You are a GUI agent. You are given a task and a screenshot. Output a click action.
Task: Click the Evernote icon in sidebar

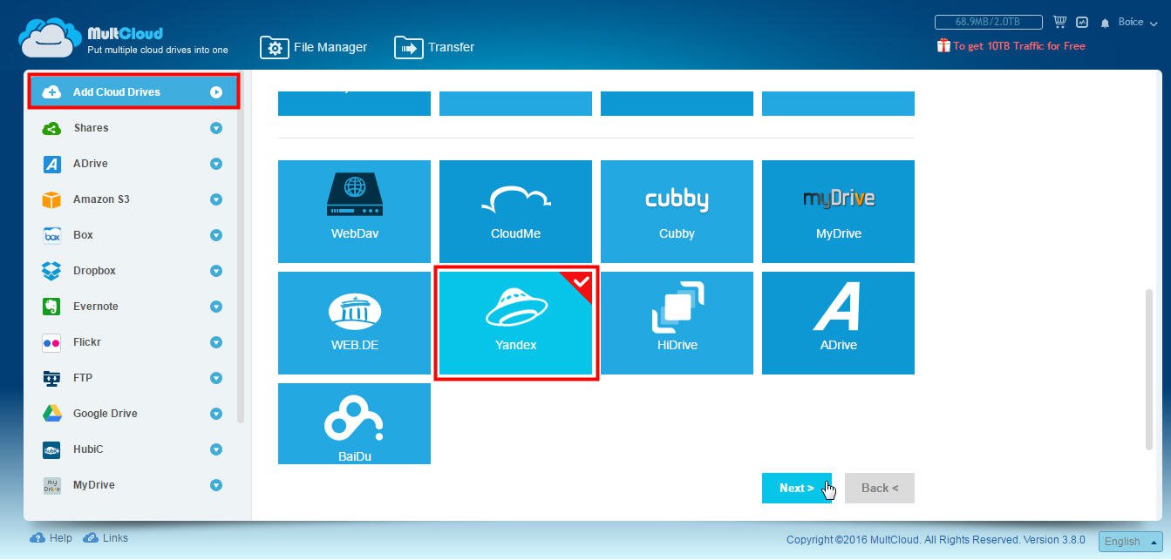click(x=51, y=307)
